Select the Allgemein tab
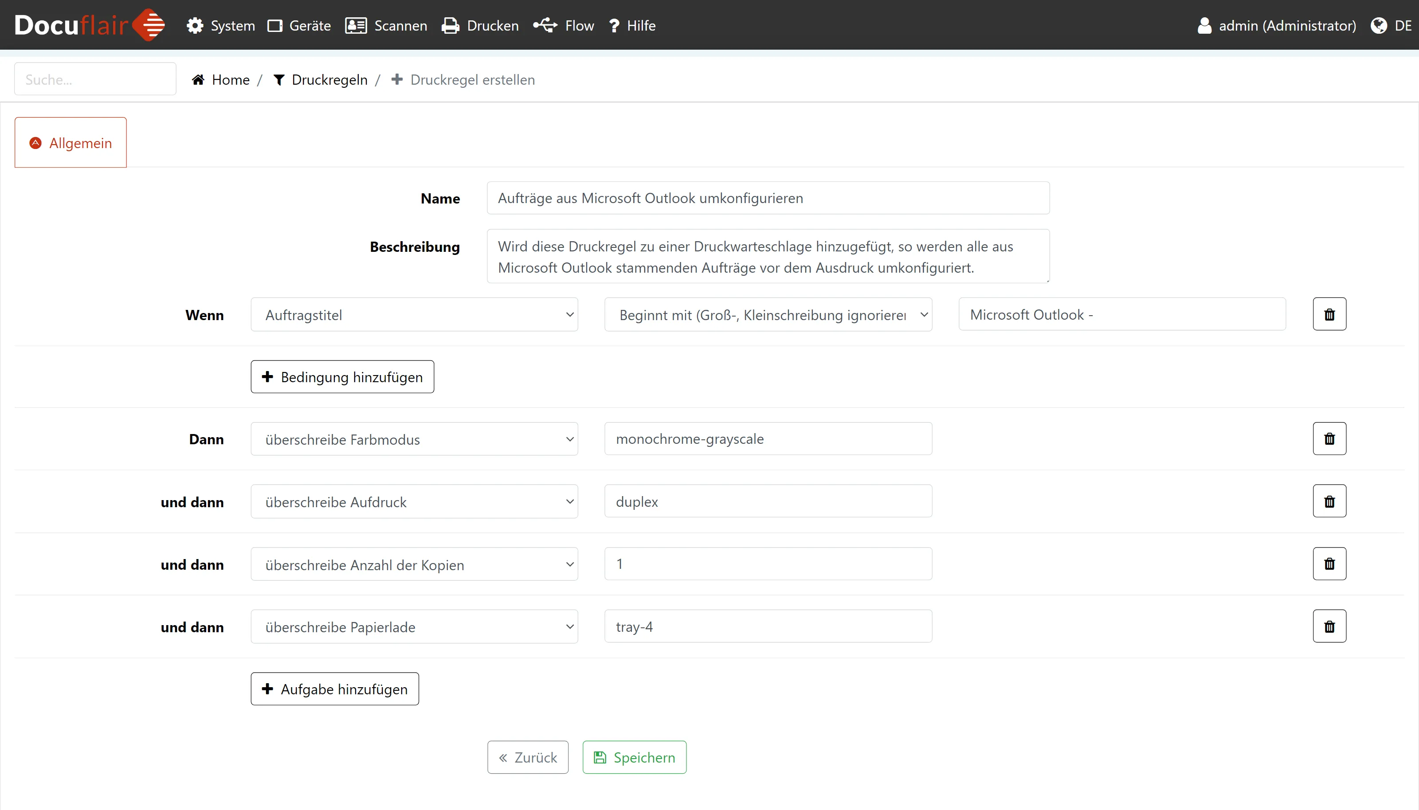 click(x=71, y=143)
